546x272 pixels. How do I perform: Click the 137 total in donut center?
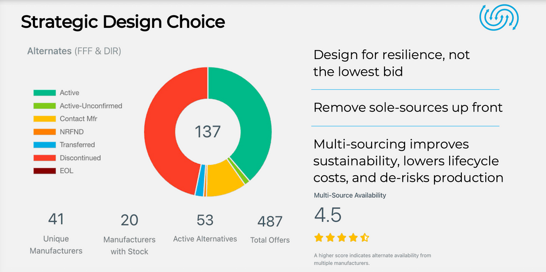click(208, 132)
